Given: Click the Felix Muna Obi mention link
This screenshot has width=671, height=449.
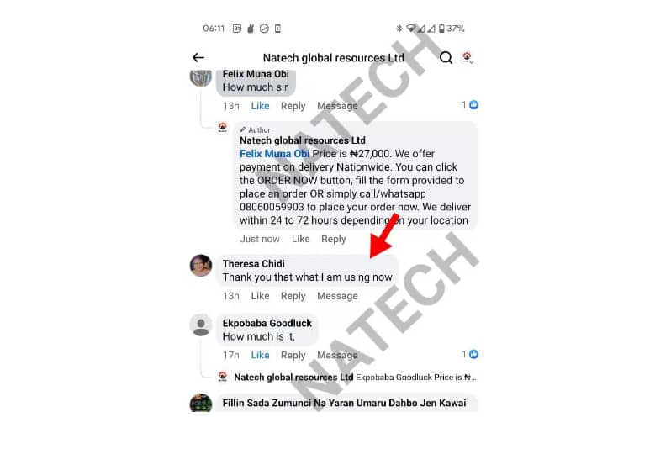Looking at the screenshot, I should click(x=274, y=154).
